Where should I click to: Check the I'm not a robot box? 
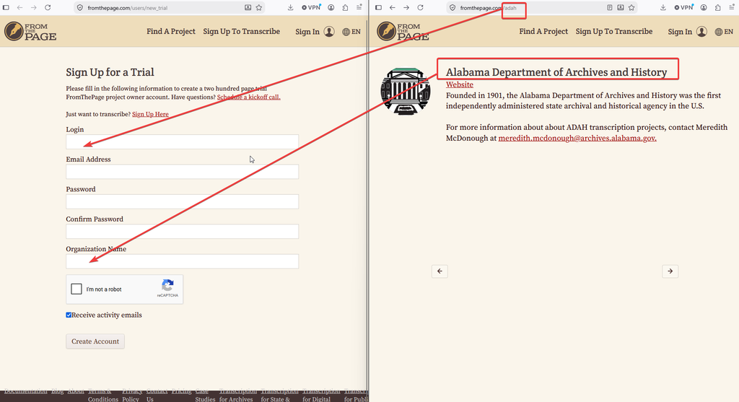pos(76,289)
